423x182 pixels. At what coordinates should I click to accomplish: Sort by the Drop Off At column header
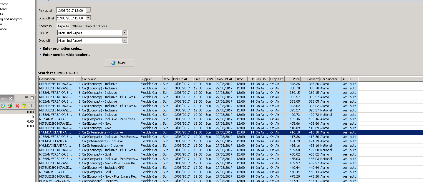pyautogui.click(x=225, y=79)
